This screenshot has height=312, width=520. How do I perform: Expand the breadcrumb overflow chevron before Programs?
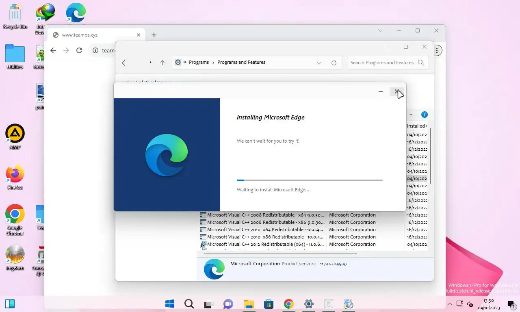click(x=185, y=63)
